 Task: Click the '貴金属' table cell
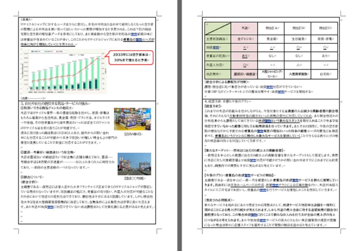[x=271, y=39]
